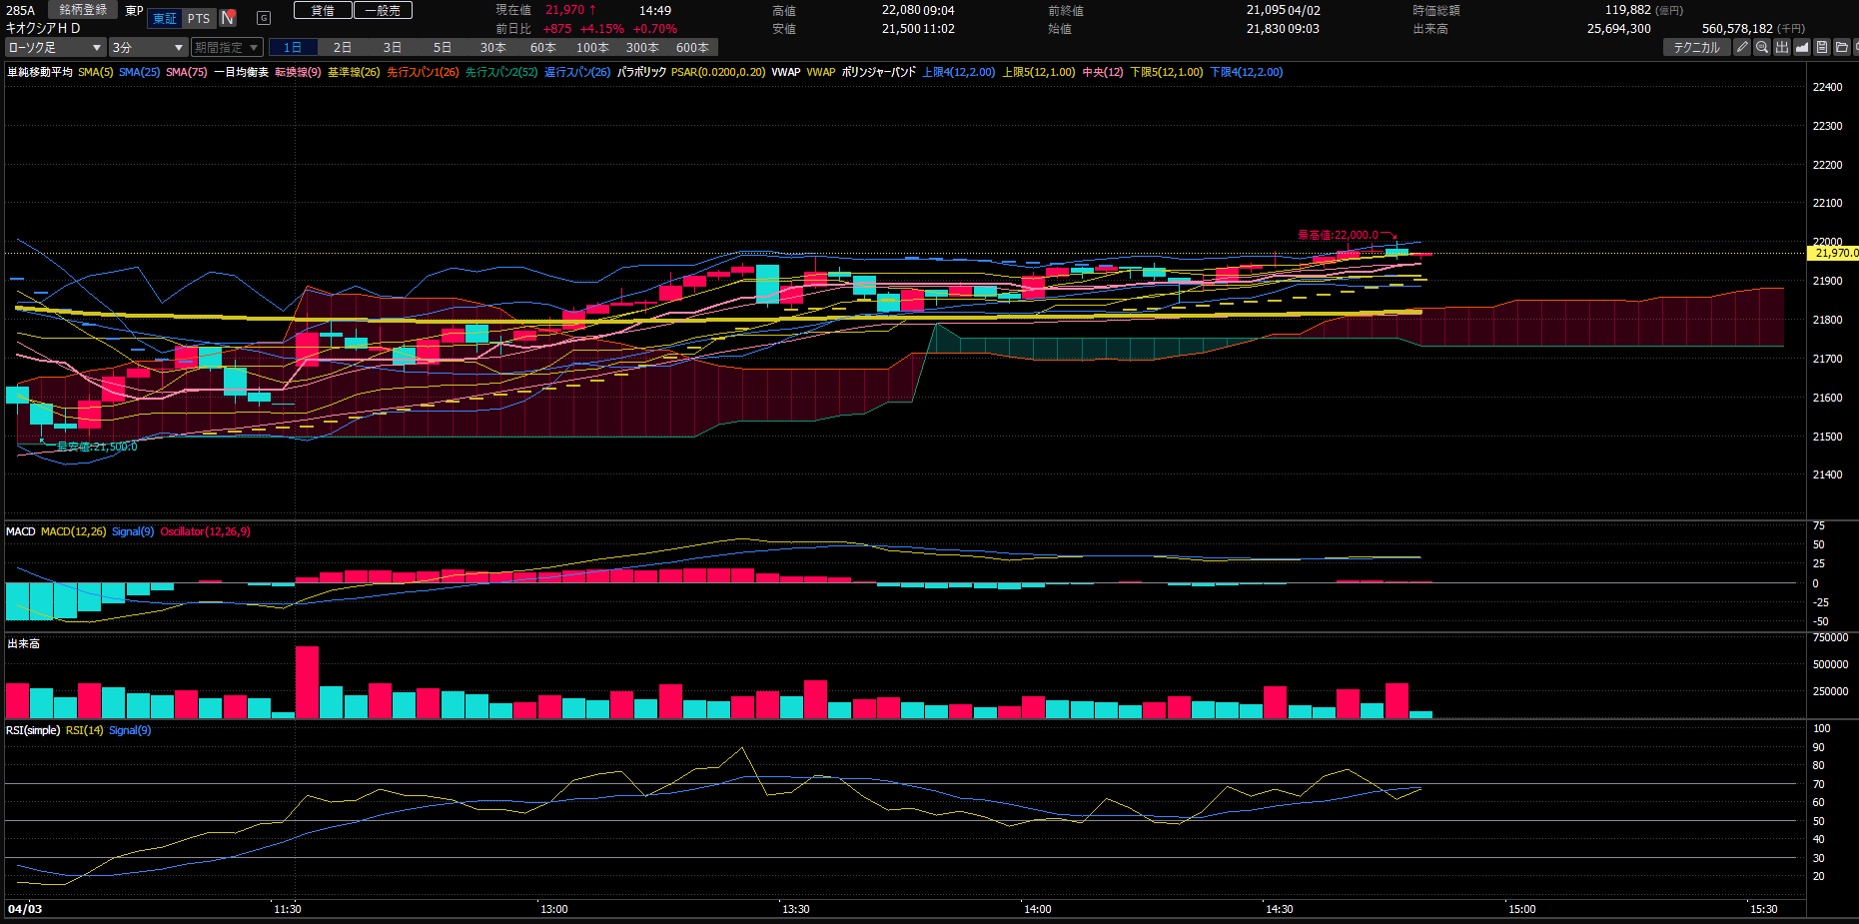The height and width of the screenshot is (924, 1859).
Task: Switch market to 東証
Action: (x=165, y=18)
